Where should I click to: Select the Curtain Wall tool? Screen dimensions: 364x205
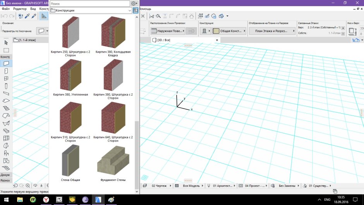(6, 138)
